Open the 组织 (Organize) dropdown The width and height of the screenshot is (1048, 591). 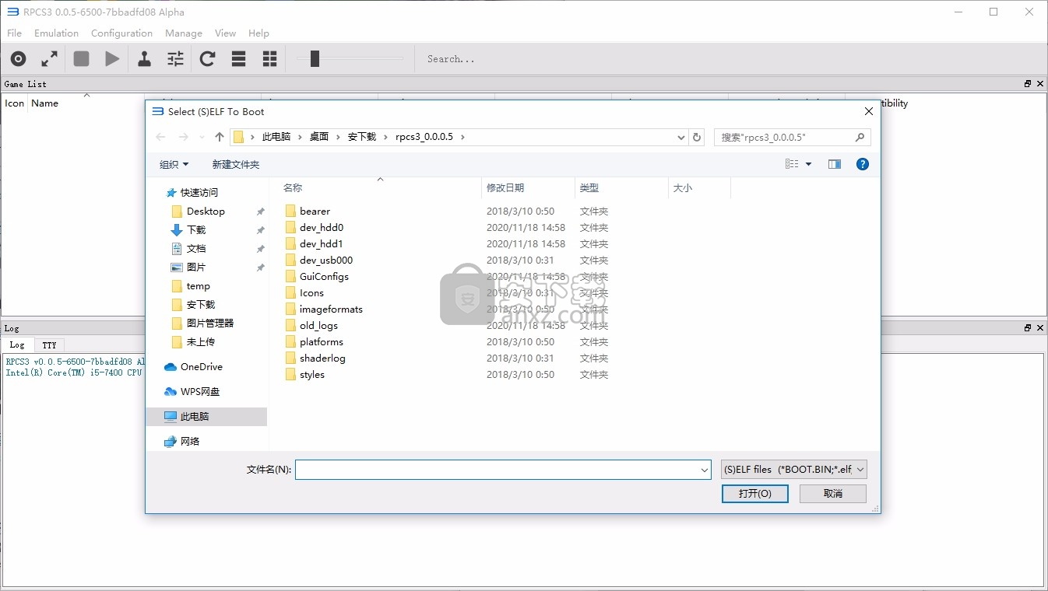(174, 164)
